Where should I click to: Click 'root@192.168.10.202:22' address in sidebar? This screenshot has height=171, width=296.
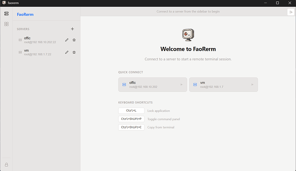40,42
